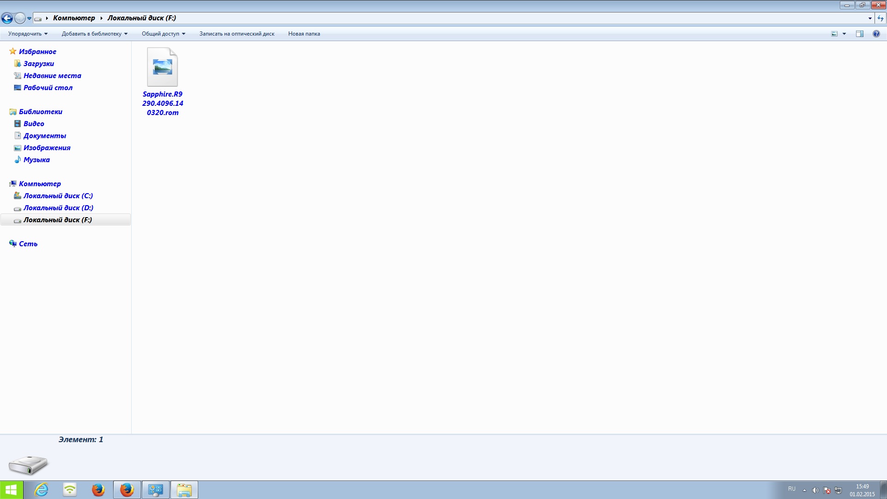Click the help question mark icon
This screenshot has height=499, width=887.
coord(876,34)
